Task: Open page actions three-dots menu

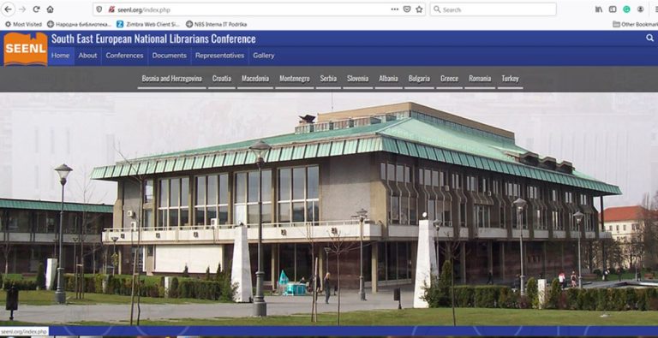Action: (394, 9)
